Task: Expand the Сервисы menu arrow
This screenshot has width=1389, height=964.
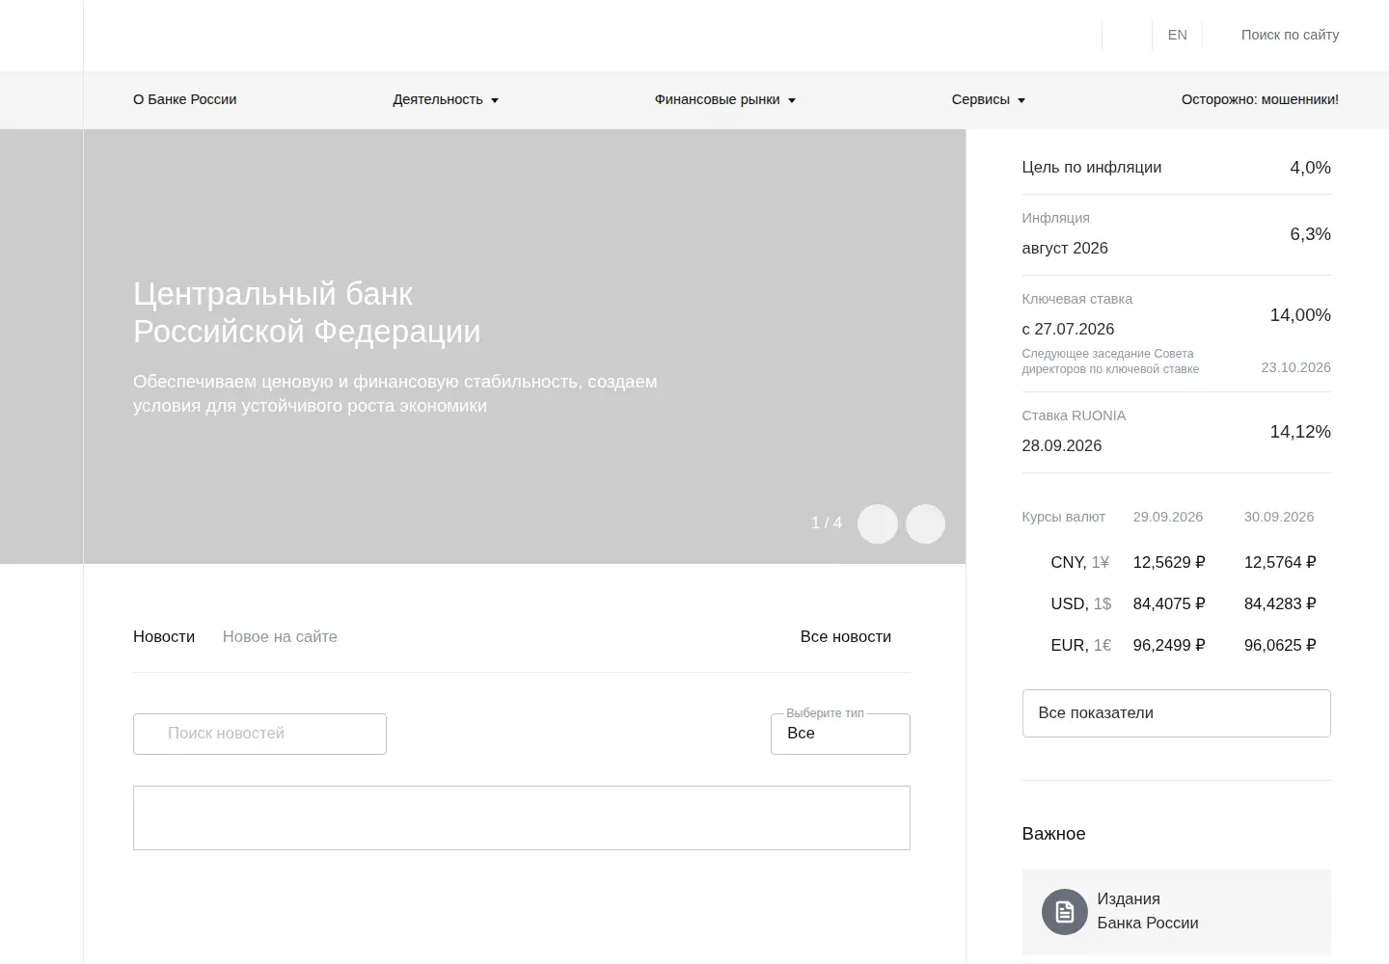Action: pos(1021,100)
